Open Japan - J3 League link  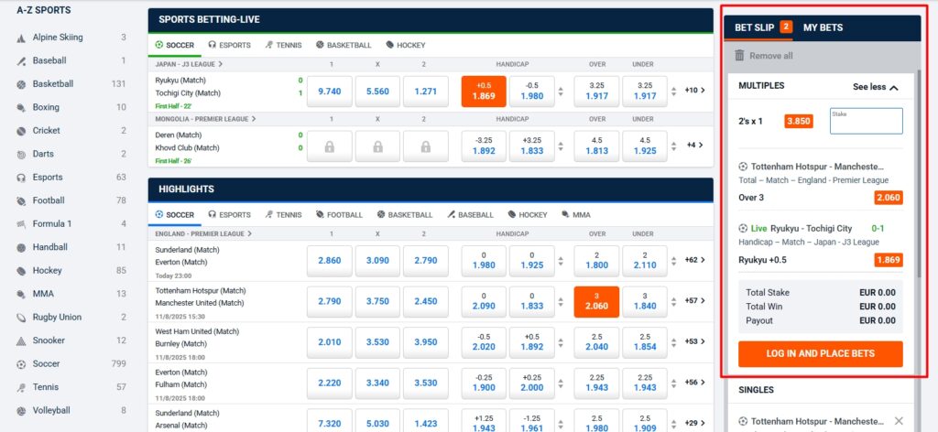point(189,64)
